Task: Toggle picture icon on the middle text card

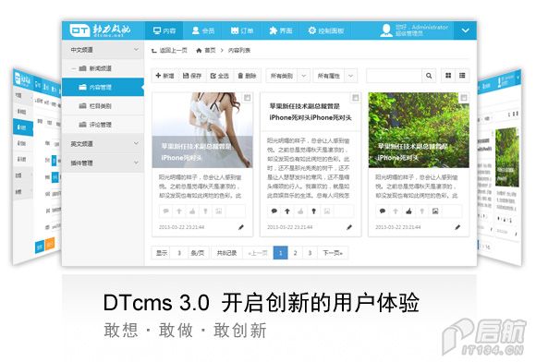Action: [x=327, y=211]
